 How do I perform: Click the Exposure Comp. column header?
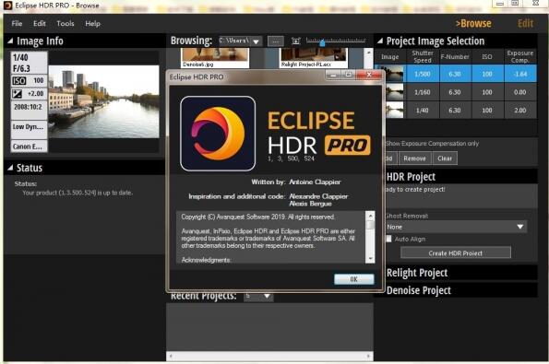coord(520,56)
